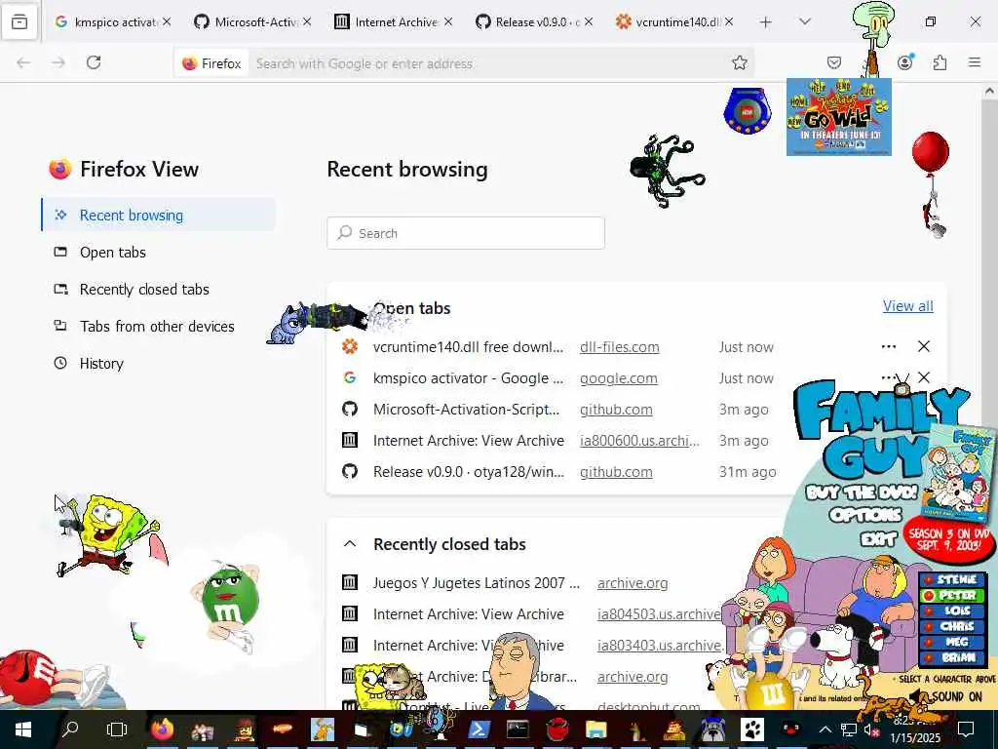The height and width of the screenshot is (749, 998).
Task: Click ia800600.us.archive link
Action: [639, 441]
